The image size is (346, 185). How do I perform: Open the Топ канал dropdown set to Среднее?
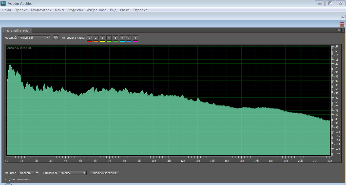[72, 173]
